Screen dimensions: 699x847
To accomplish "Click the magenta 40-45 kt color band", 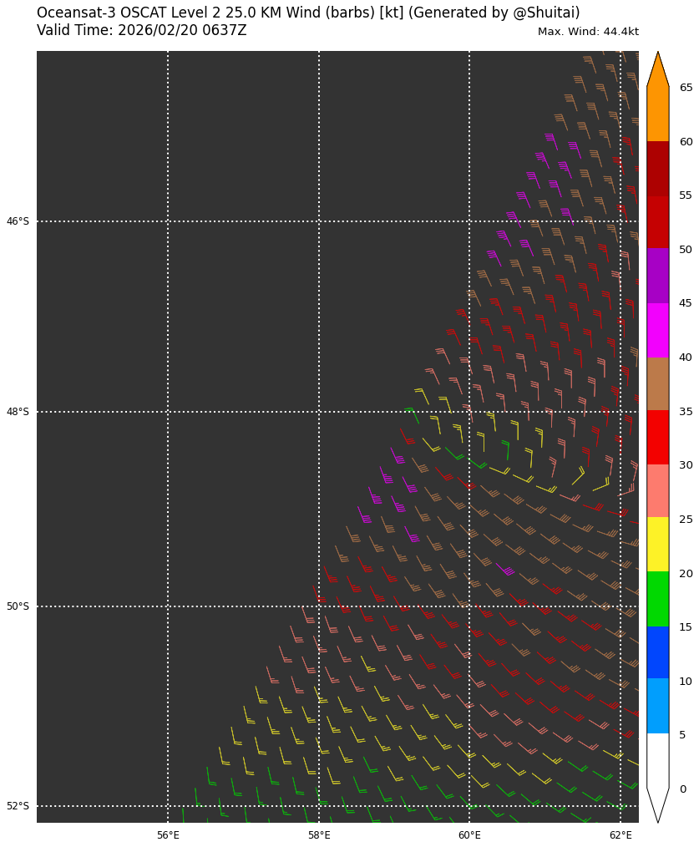I will click(657, 330).
